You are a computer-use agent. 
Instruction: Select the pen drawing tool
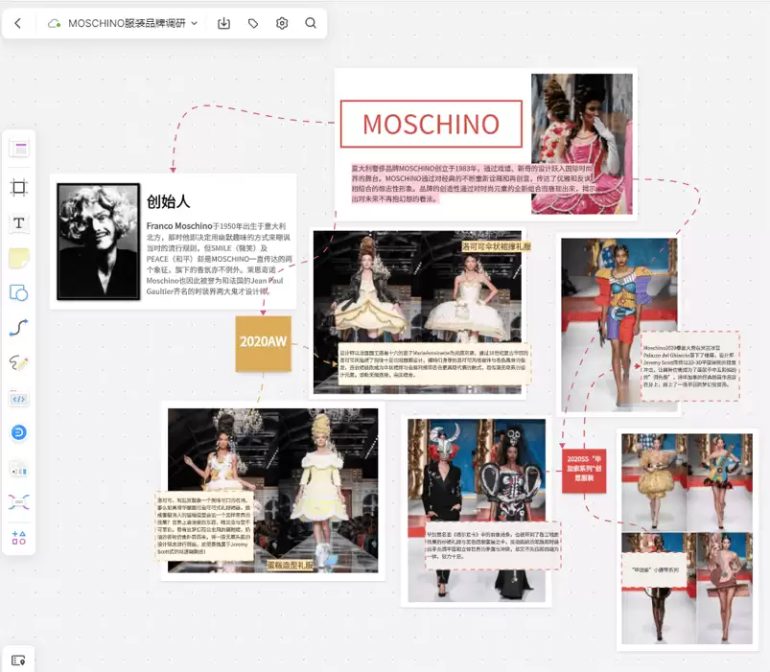point(19,363)
